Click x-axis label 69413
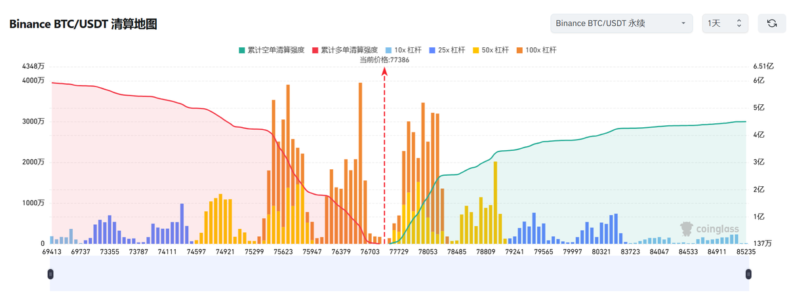Image resolution: width=787 pixels, height=299 pixels. (x=52, y=252)
